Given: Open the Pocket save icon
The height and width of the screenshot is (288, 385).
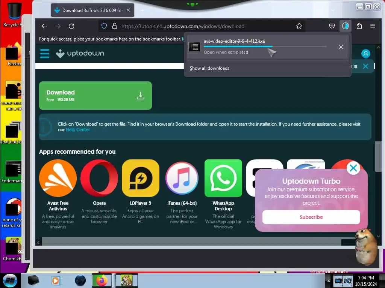Looking at the screenshot, I should [332, 26].
